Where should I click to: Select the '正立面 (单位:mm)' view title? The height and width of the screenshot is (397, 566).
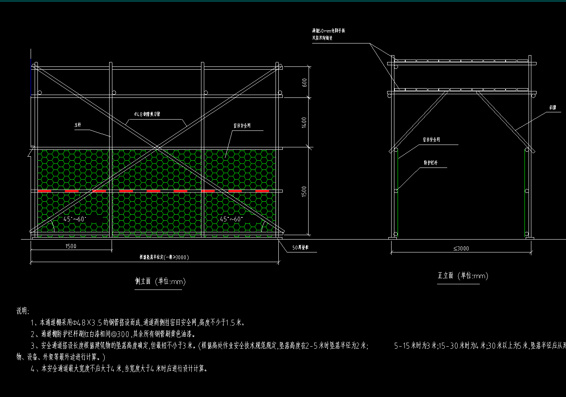tap(463, 276)
